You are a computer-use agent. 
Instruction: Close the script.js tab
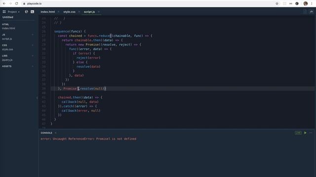(x=99, y=12)
